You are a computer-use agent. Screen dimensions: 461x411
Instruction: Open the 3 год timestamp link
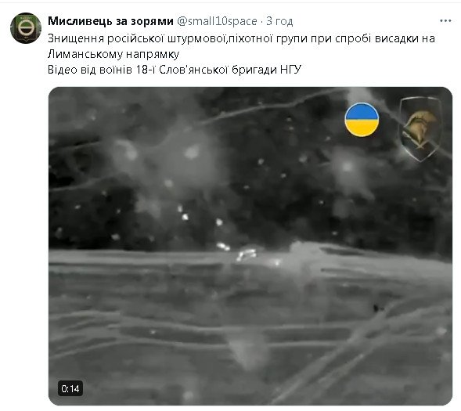pos(279,21)
